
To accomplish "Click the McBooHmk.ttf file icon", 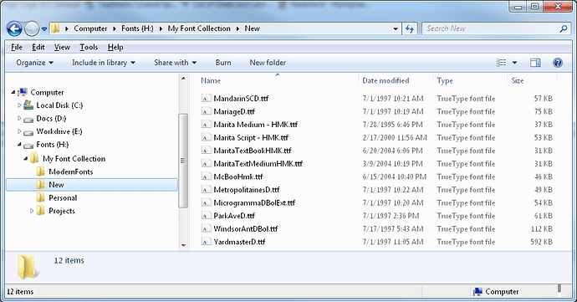I will coord(206,177).
